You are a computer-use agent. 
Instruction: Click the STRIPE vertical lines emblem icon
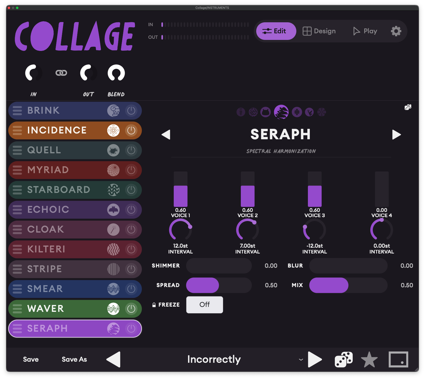[x=113, y=269]
